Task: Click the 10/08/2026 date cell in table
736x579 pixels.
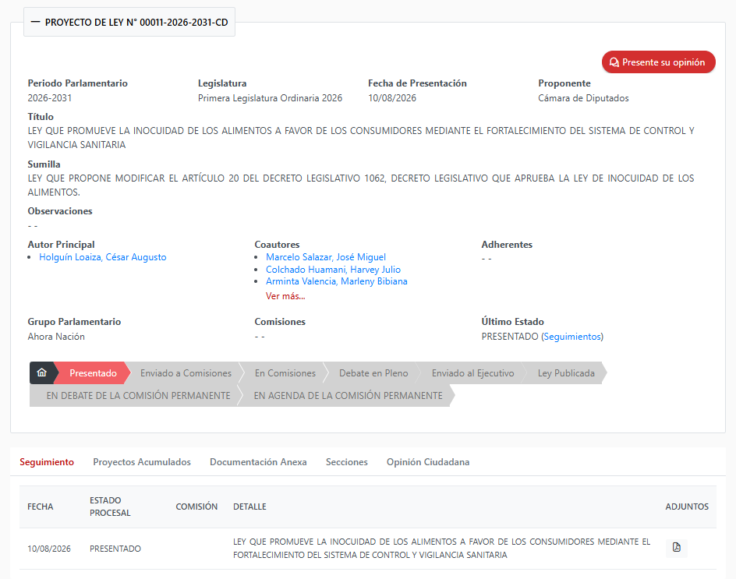Action: (x=49, y=549)
